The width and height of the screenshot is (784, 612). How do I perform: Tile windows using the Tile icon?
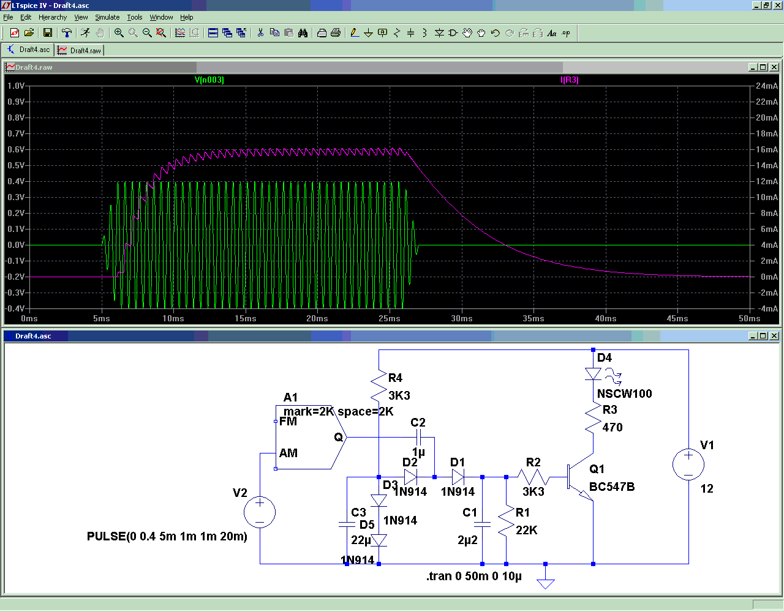pyautogui.click(x=213, y=33)
